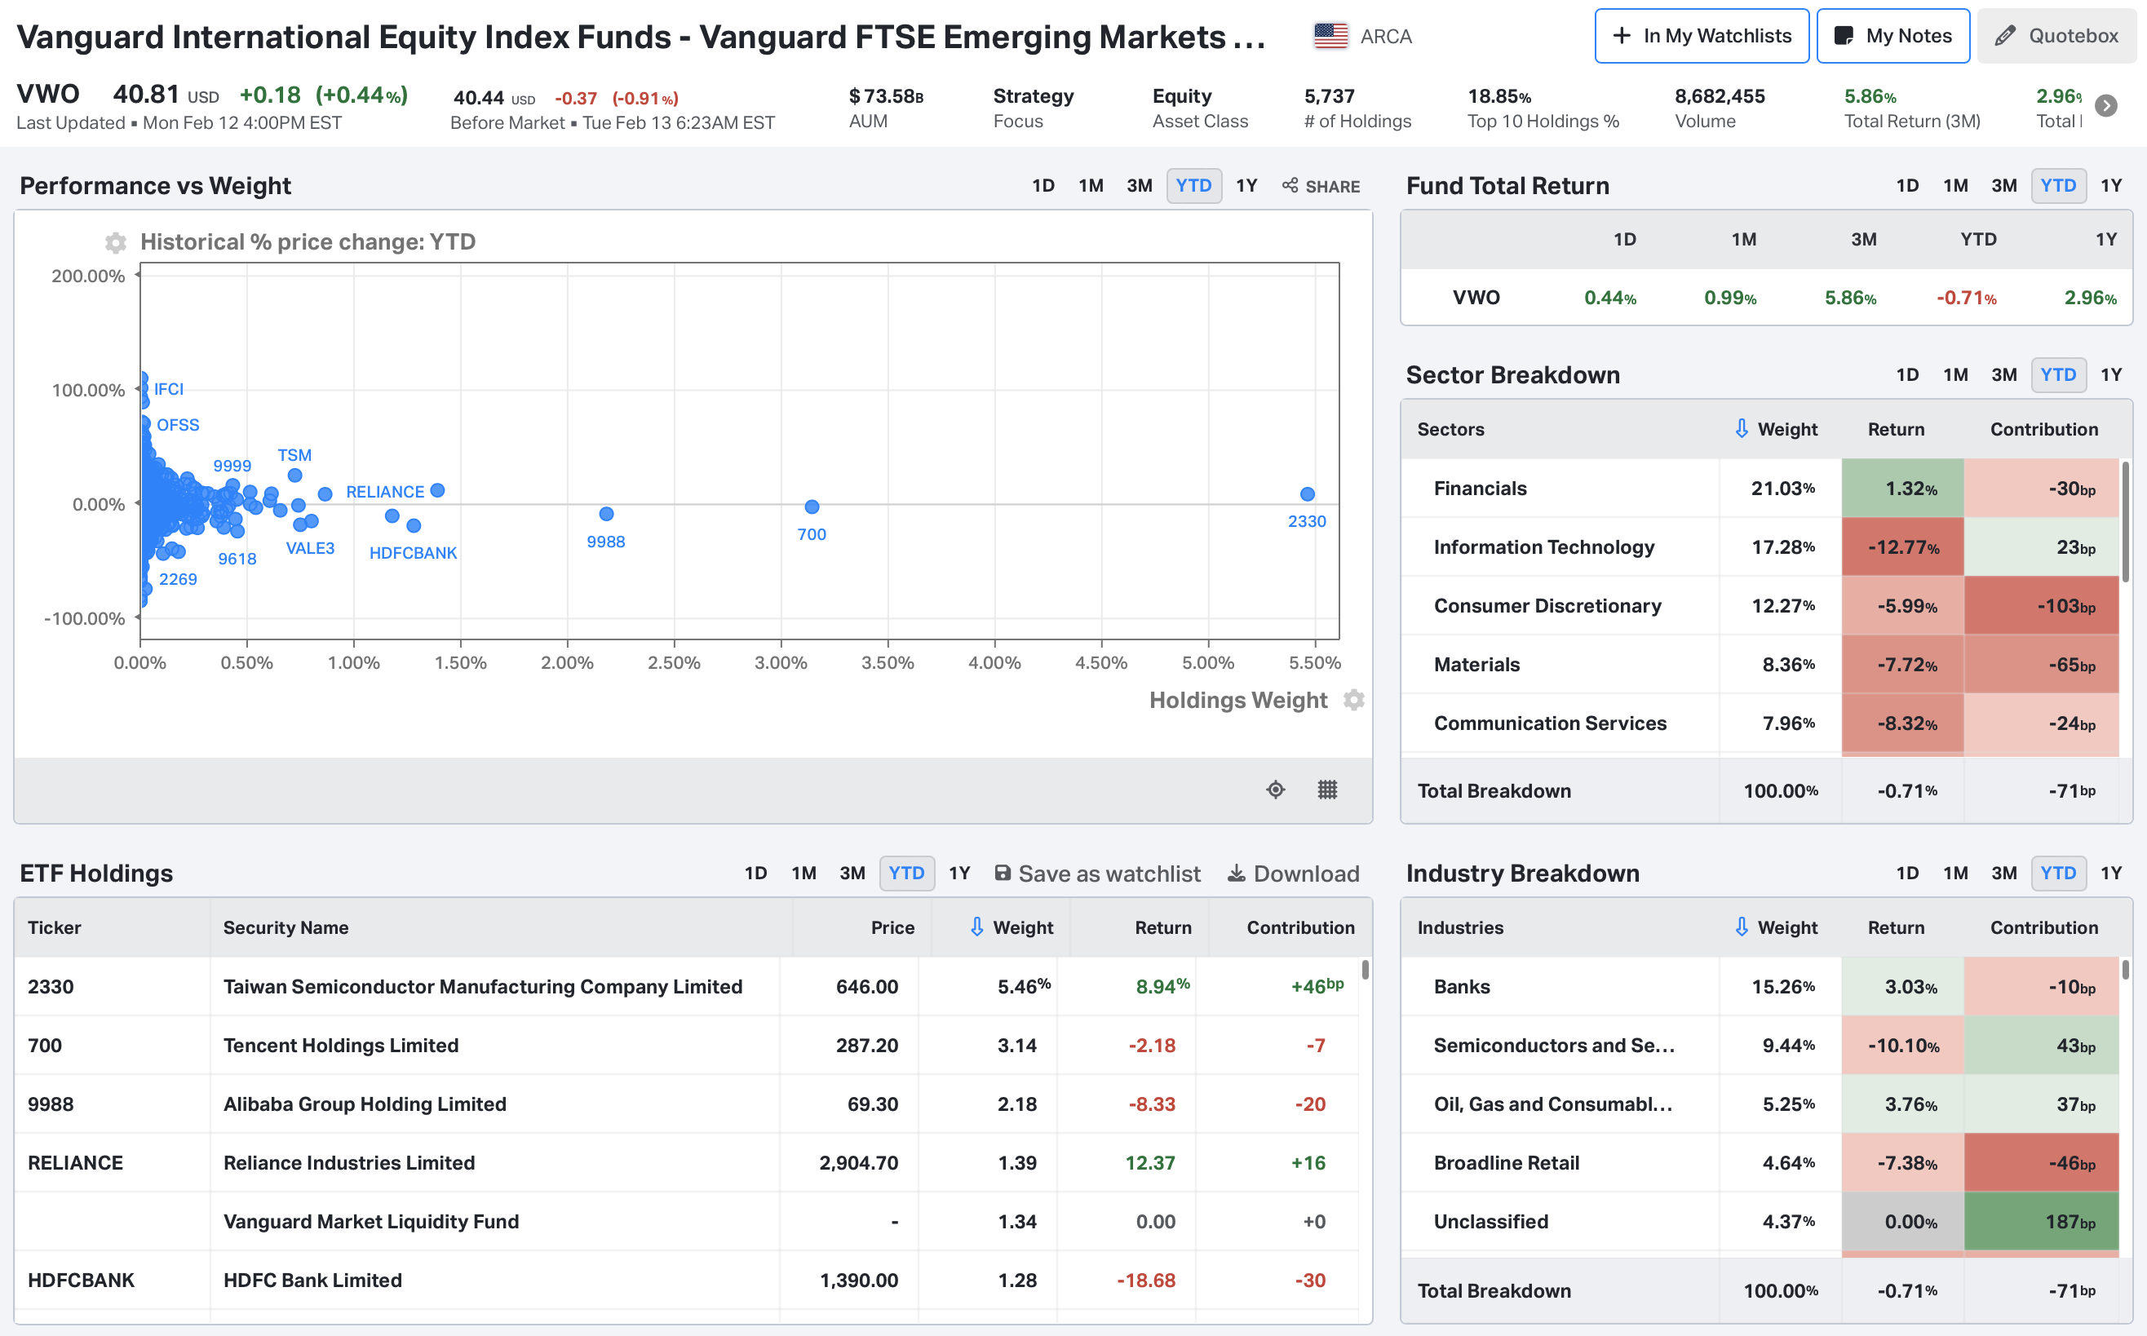Click Reliance Industries Limited security name
This screenshot has height=1336, width=2147.
[349, 1163]
